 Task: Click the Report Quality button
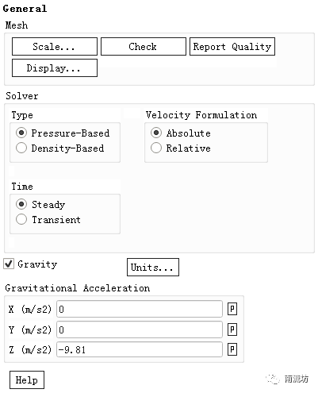[x=232, y=47]
